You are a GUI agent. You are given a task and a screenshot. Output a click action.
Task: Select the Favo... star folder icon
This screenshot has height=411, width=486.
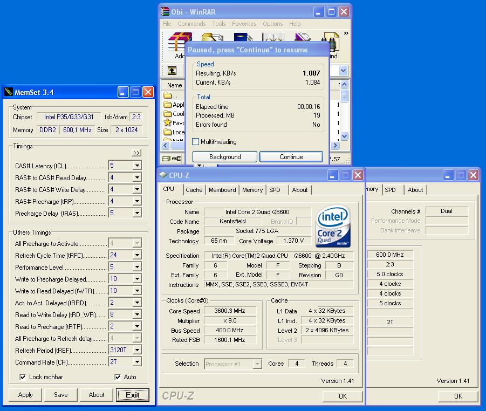tap(168, 122)
